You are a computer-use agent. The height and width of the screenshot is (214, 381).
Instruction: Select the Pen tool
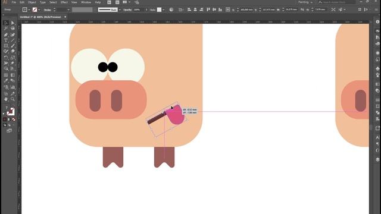[6, 34]
